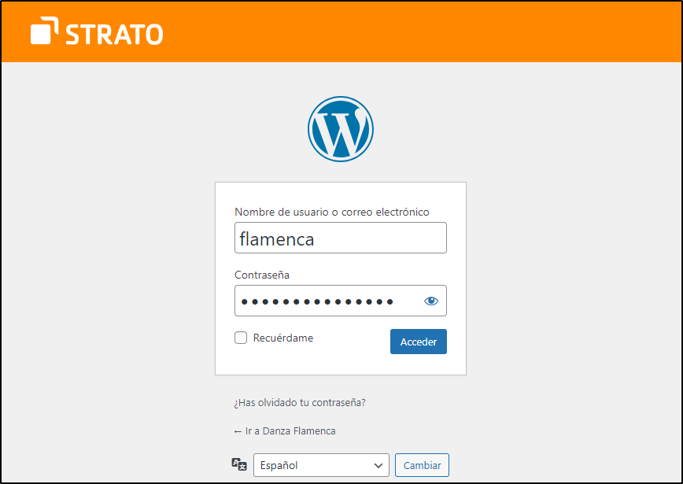The height and width of the screenshot is (484, 683).
Task: Click the STRATO logo in the header
Action: coord(96,32)
